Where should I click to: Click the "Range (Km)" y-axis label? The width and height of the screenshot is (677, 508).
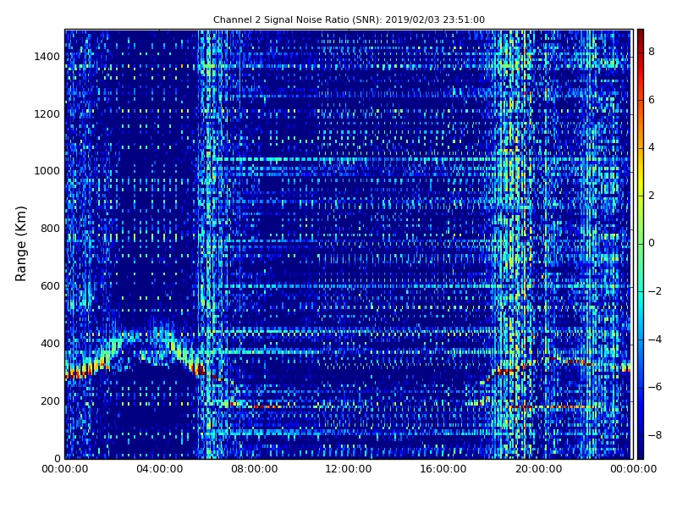(20, 244)
